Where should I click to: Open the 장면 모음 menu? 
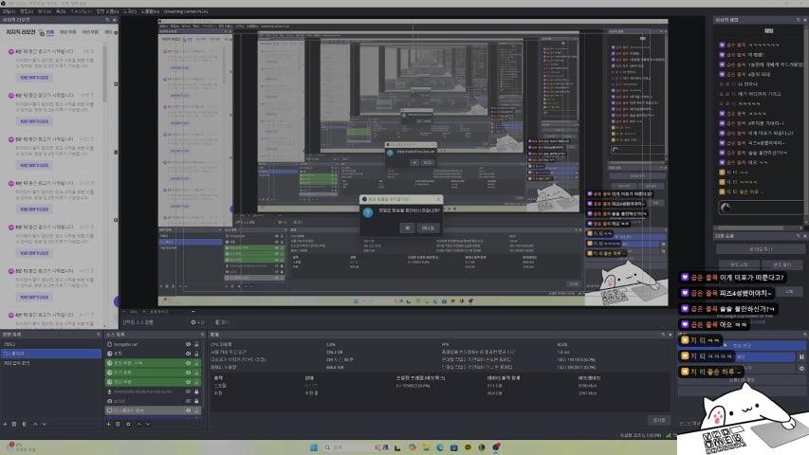point(107,11)
